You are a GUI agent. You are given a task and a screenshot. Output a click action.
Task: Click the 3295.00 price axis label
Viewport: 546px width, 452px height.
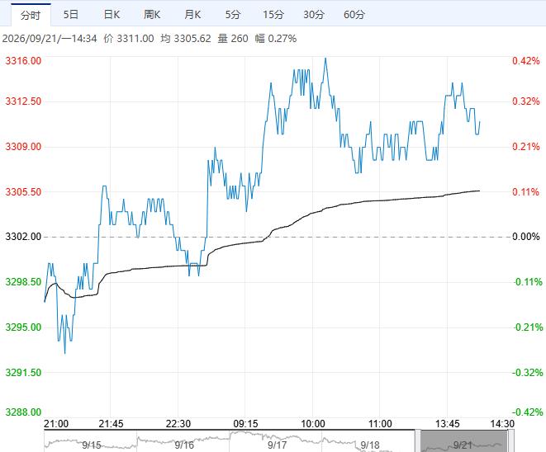23,327
